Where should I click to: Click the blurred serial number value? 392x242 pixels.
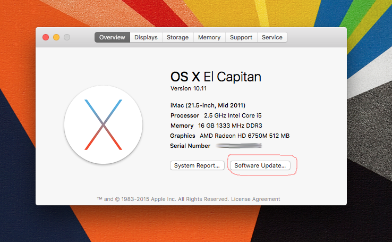tap(238, 146)
